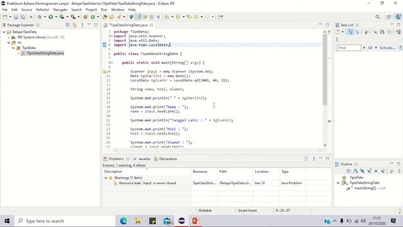Open the Run button dropdown arrow

[56, 17]
